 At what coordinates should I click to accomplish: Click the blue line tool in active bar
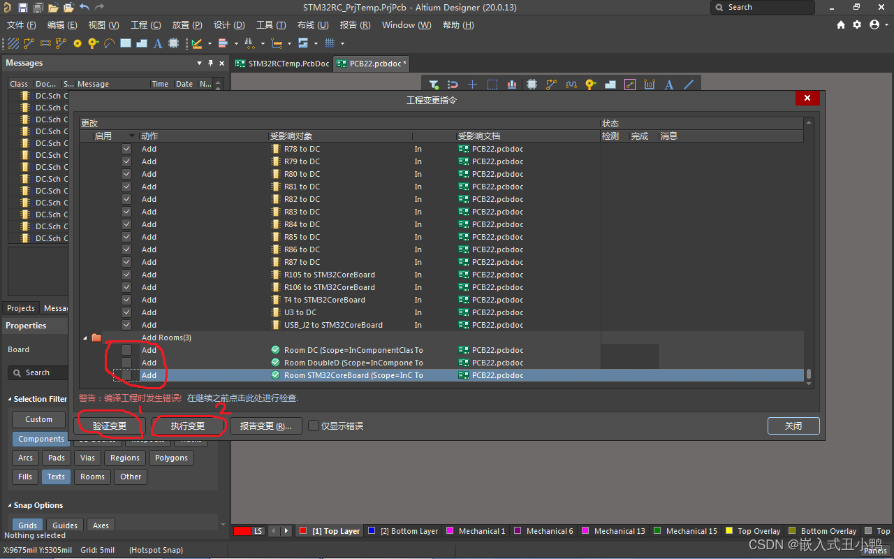pyautogui.click(x=689, y=85)
